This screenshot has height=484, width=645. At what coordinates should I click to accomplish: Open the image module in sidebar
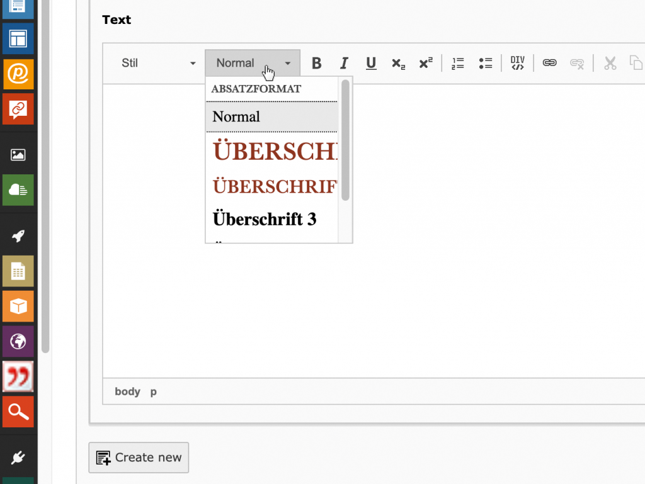click(x=18, y=155)
